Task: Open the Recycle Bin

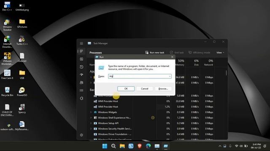Action: [x=7, y=92]
